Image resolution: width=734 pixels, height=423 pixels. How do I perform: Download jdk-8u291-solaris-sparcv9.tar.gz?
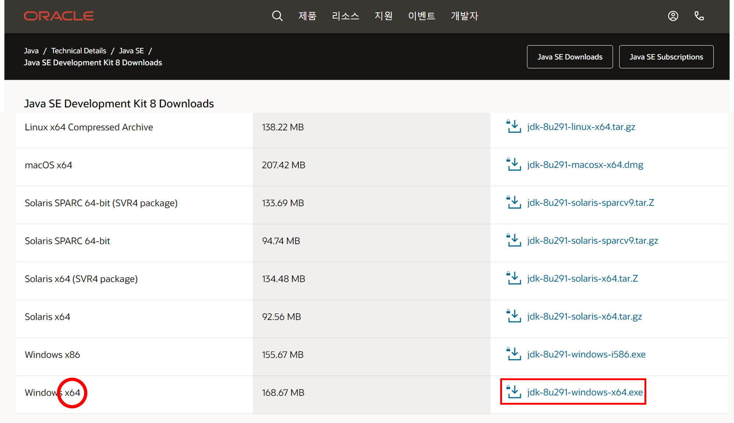(x=592, y=241)
